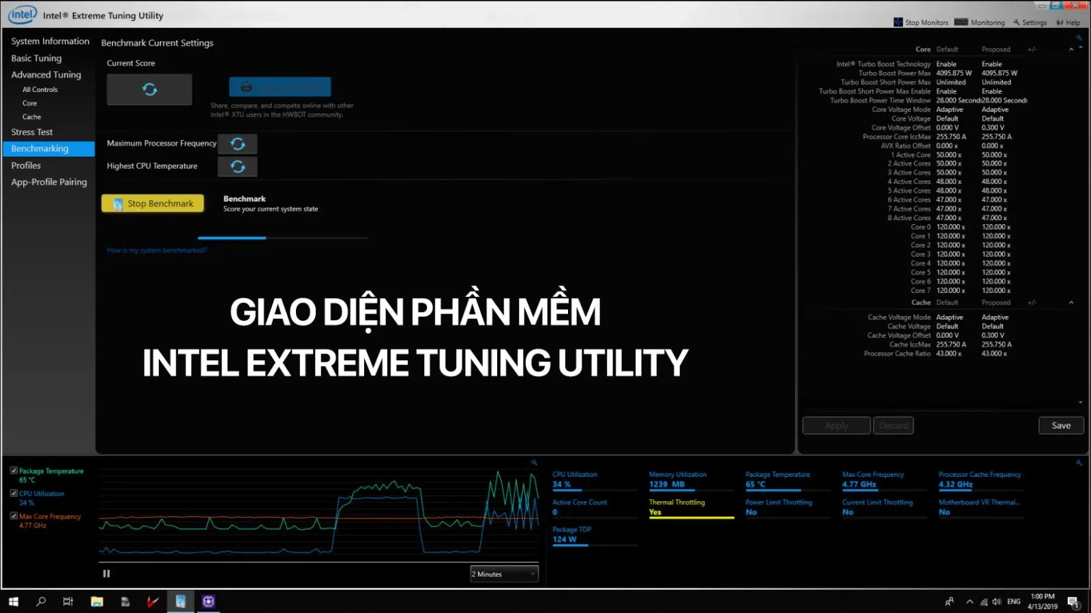Click the network tray icon
This screenshot has height=613, width=1091.
click(984, 601)
